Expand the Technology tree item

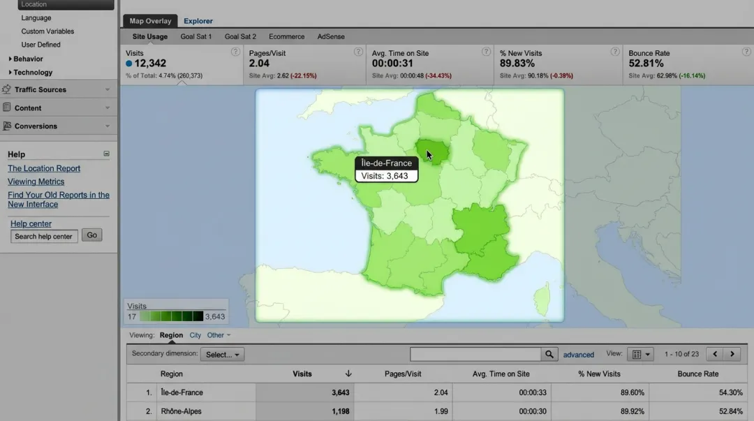click(x=10, y=72)
